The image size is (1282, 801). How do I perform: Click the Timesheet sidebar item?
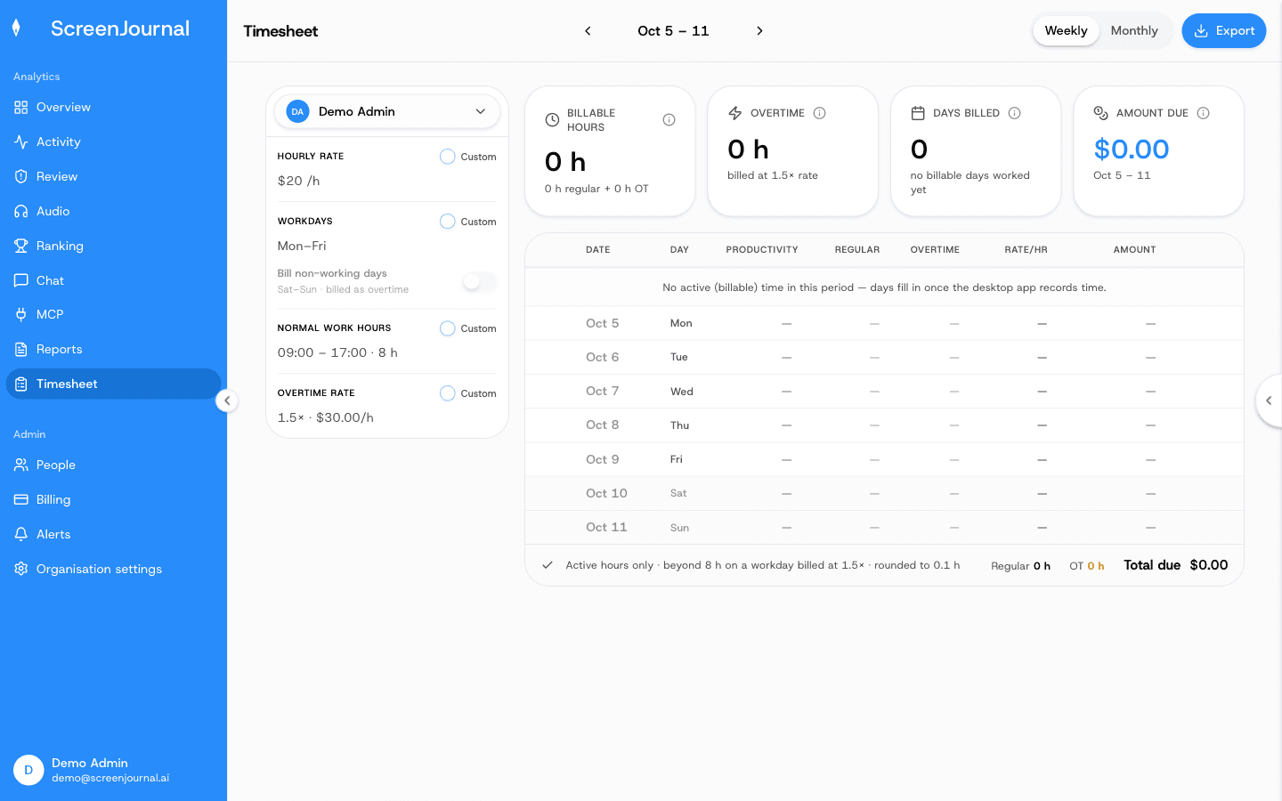point(113,384)
